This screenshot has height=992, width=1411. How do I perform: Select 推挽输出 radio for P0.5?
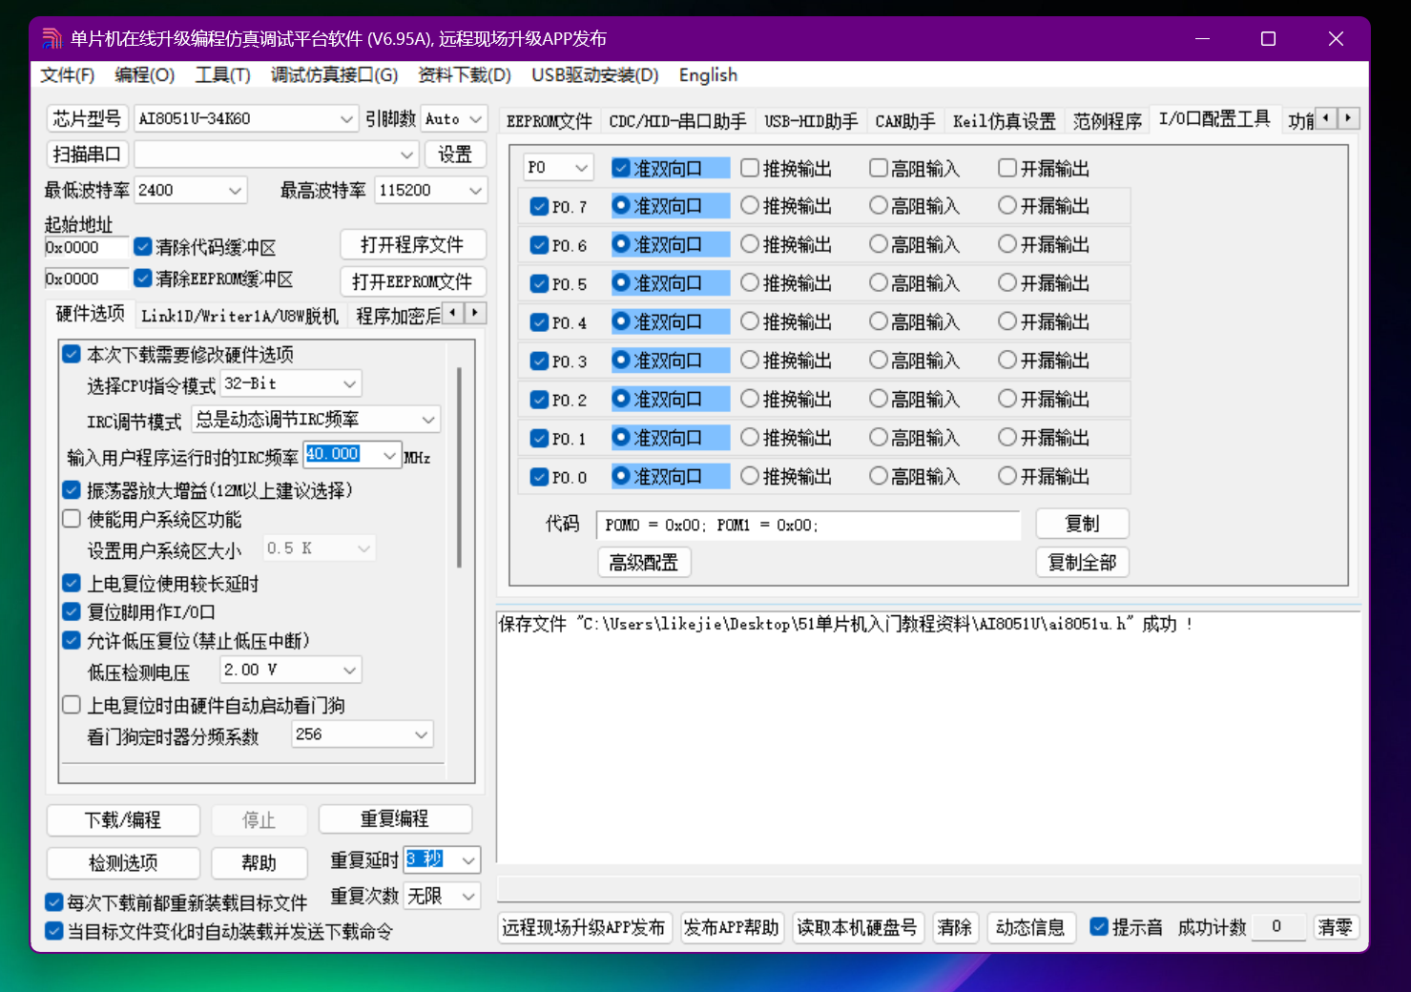pyautogui.click(x=750, y=283)
